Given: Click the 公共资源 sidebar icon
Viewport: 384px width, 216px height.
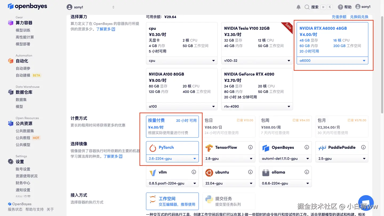Looking at the screenshot, I should click(10, 123).
